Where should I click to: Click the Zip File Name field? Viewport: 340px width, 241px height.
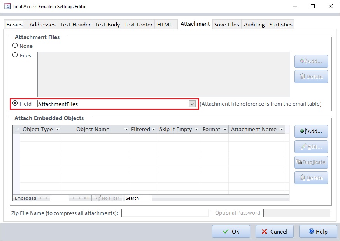coord(165,213)
